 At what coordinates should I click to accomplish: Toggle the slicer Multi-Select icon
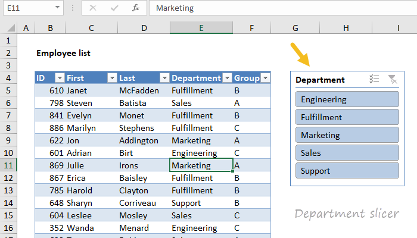point(374,79)
